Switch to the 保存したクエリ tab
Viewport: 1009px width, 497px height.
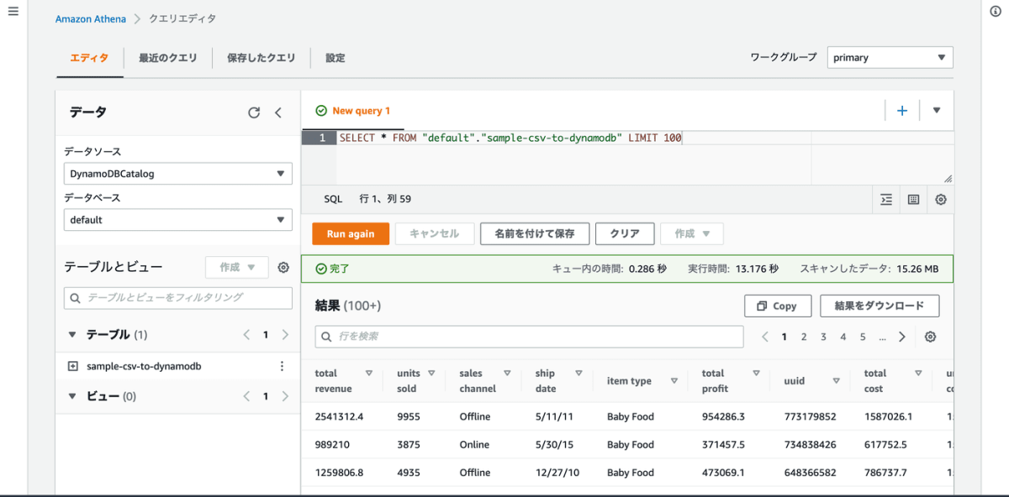pos(261,58)
